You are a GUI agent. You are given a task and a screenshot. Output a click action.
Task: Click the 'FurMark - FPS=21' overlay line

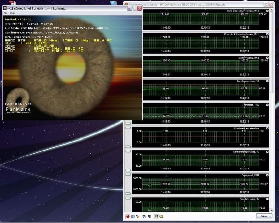click(x=18, y=19)
